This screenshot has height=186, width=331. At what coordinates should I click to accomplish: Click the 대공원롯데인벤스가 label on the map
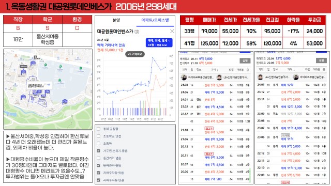point(39,85)
